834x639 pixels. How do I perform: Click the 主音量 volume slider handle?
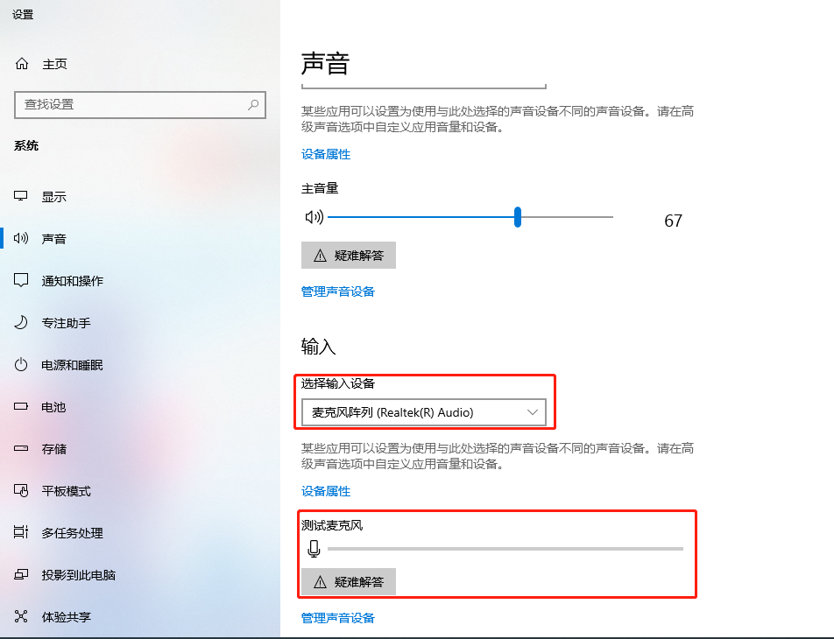click(x=518, y=217)
